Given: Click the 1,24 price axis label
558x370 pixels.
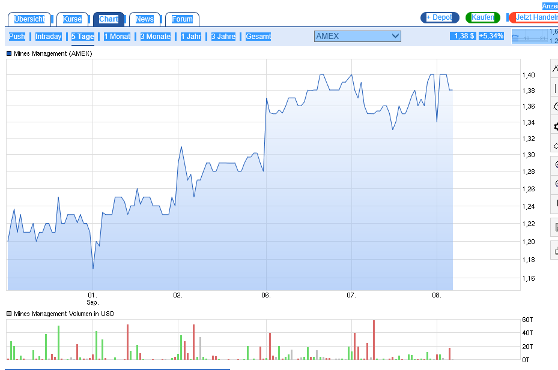Looking at the screenshot, I should click(529, 206).
